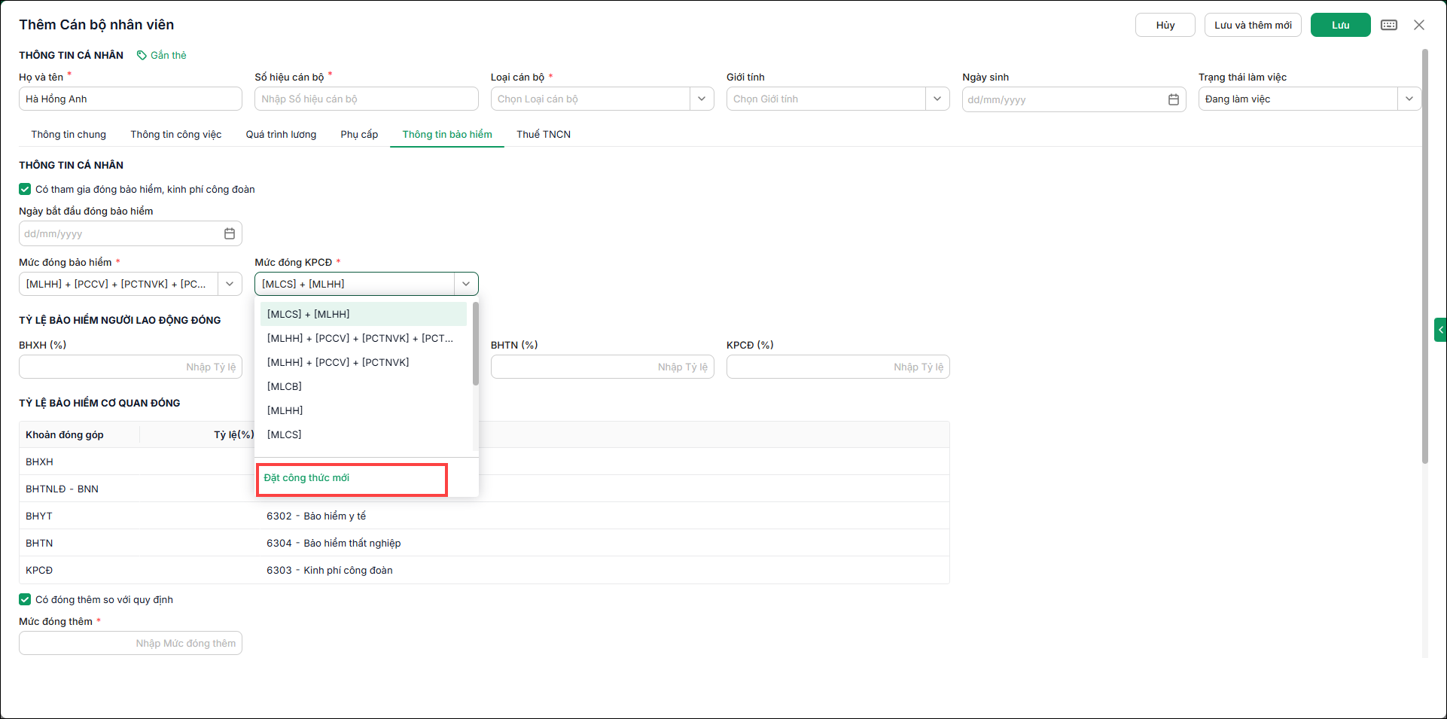This screenshot has width=1447, height=719.
Task: Open the Quá trình lương tab
Action: point(281,134)
